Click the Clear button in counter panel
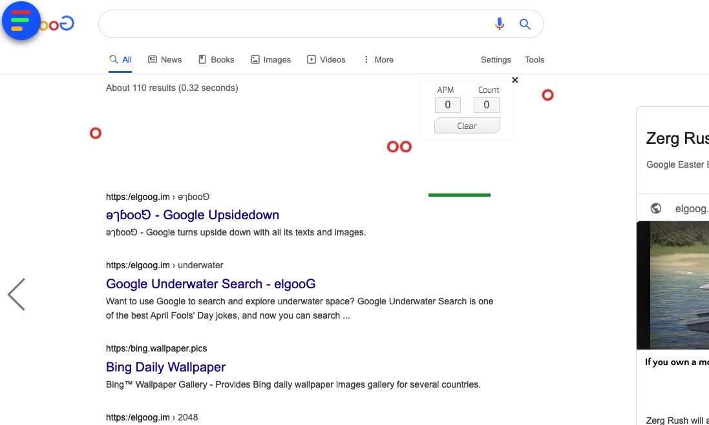Screen dimensions: 709x425 point(467,125)
